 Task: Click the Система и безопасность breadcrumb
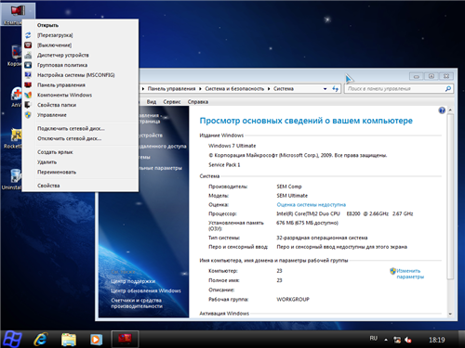234,89
